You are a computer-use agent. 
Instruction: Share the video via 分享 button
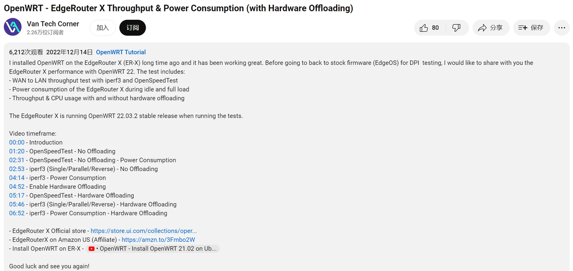point(490,28)
